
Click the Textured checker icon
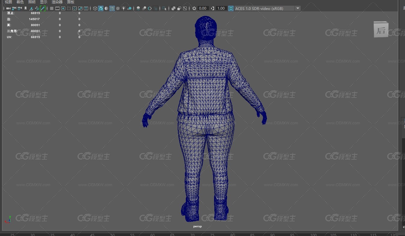118,8
